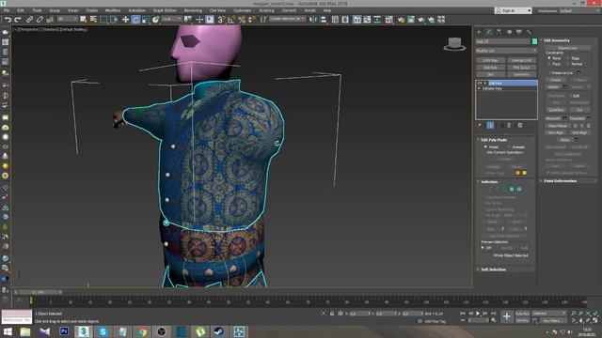Open the Animation menu
This screenshot has height=338, width=602.
(x=136, y=10)
